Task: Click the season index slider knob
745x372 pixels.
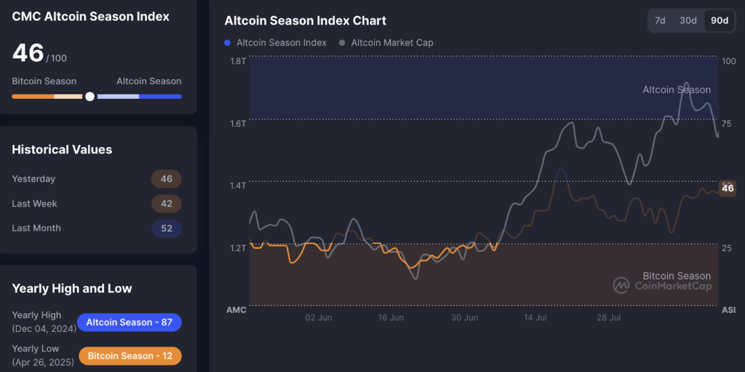Action: (x=89, y=96)
